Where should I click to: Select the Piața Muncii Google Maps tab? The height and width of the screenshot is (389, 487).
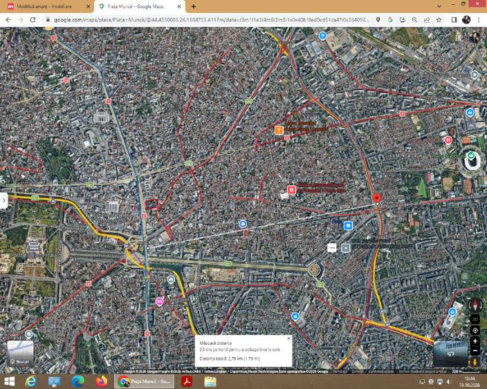pyautogui.click(x=138, y=6)
